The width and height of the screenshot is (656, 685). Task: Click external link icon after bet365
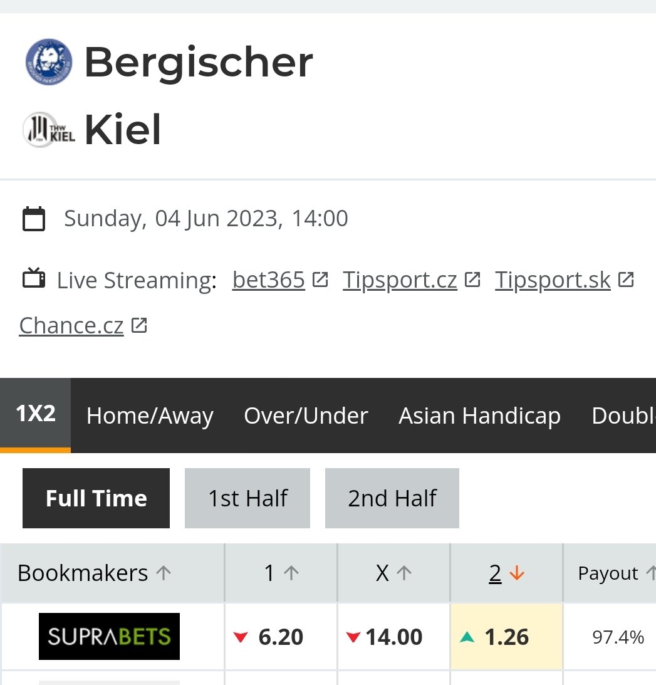click(320, 280)
